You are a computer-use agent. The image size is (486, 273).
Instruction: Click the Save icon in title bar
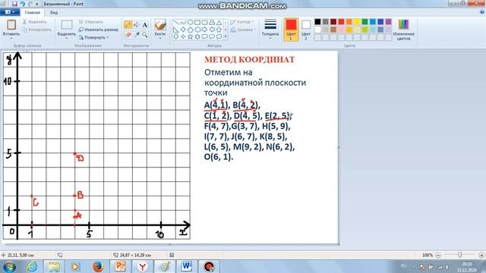14,4
